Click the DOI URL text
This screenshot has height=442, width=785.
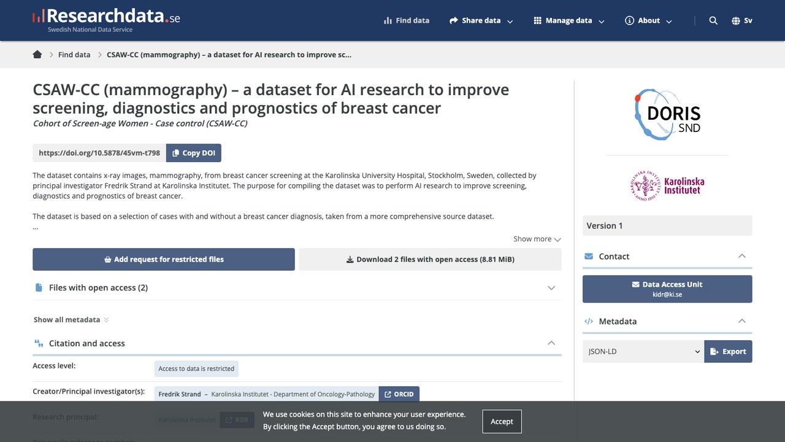pos(99,153)
